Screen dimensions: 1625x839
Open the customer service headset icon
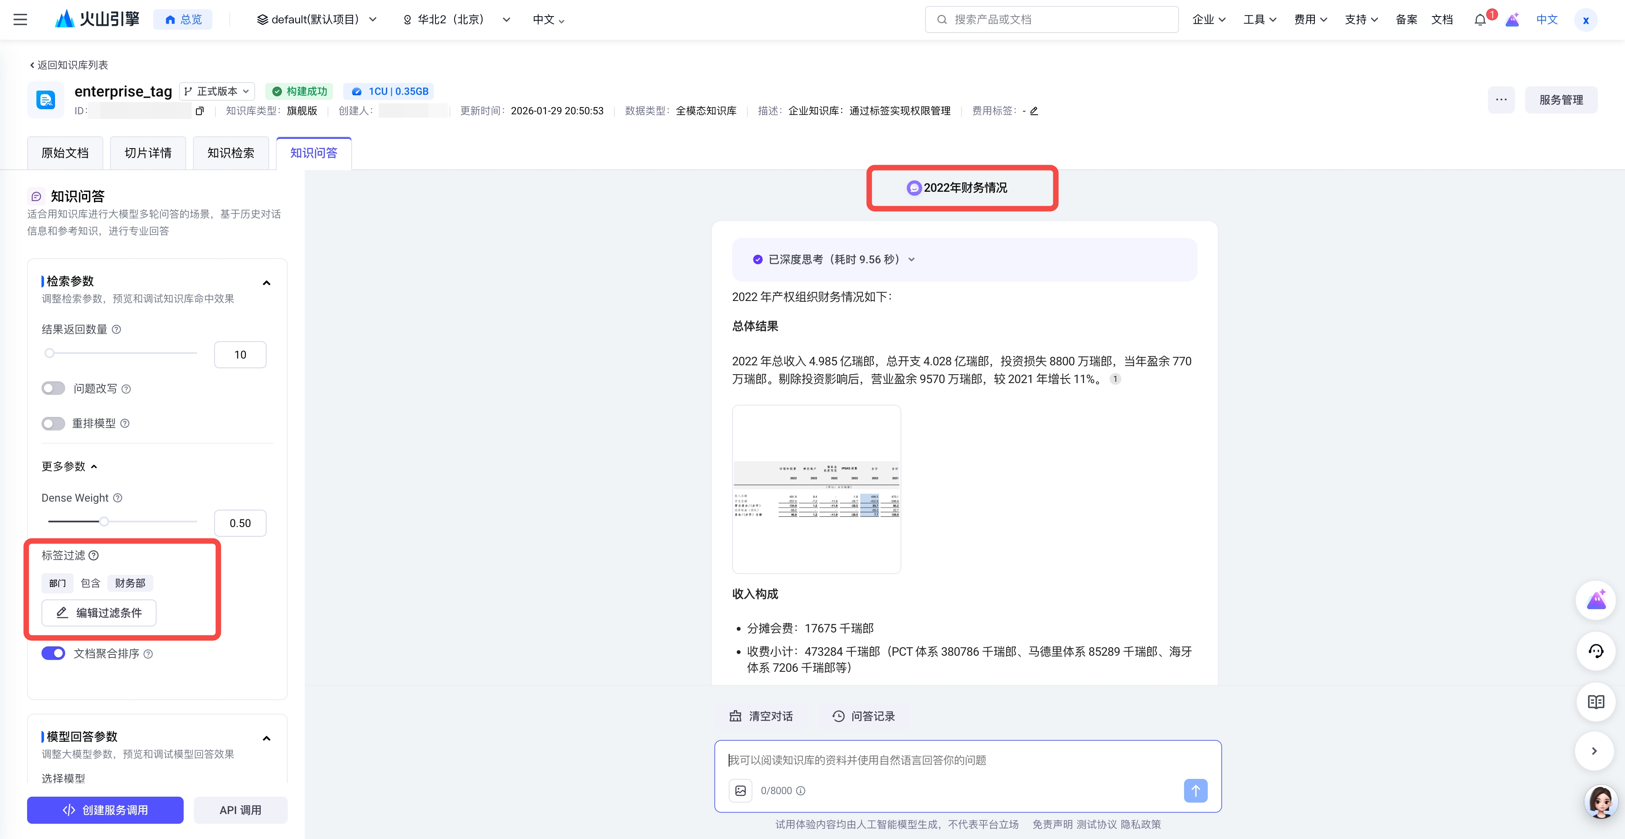(x=1595, y=651)
